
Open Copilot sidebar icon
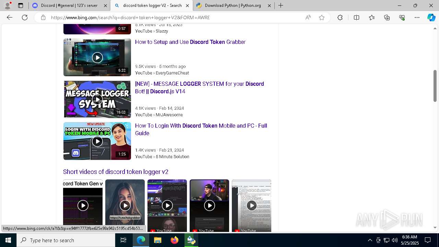(x=431, y=17)
